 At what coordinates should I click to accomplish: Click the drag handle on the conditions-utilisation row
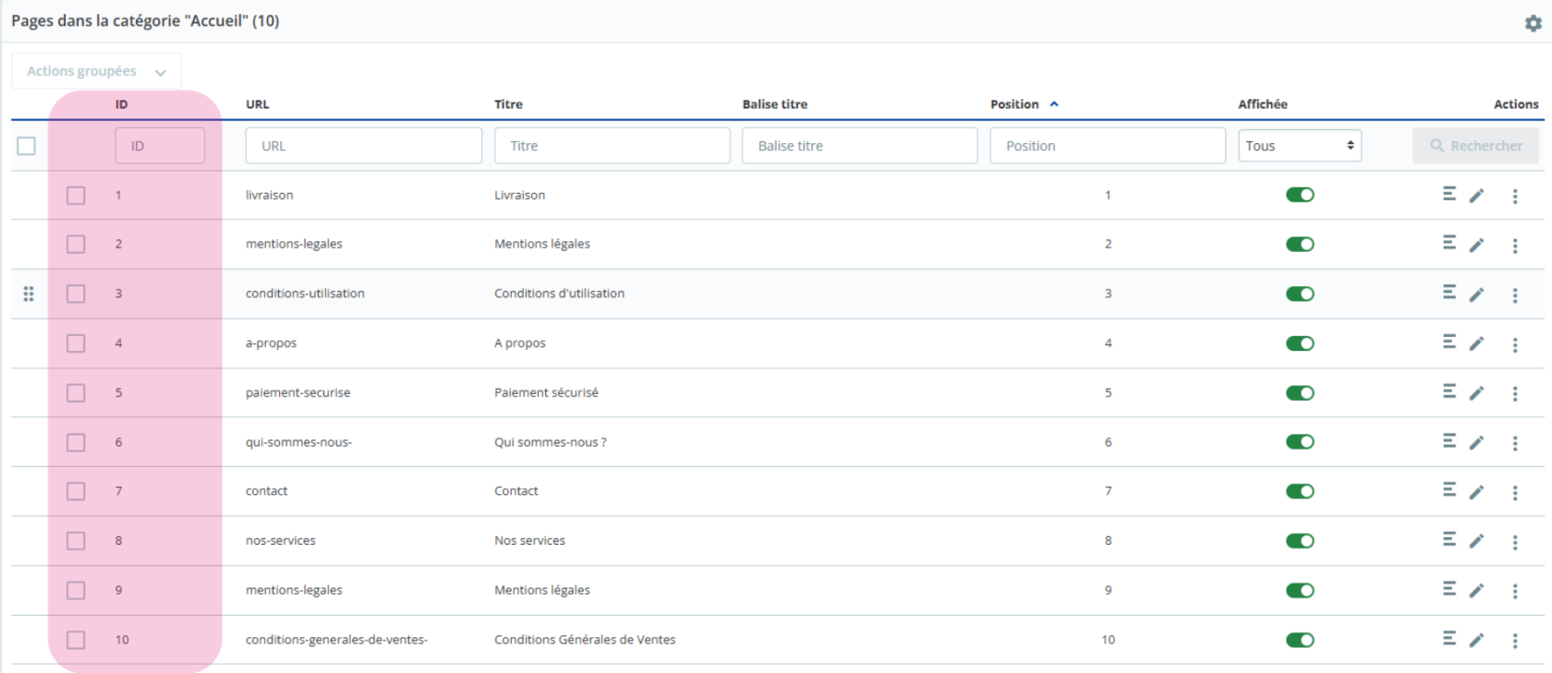(29, 294)
